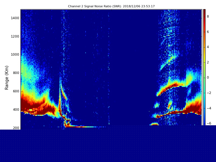
Task: Click the colorbar label 4
Action: [x=208, y=47]
